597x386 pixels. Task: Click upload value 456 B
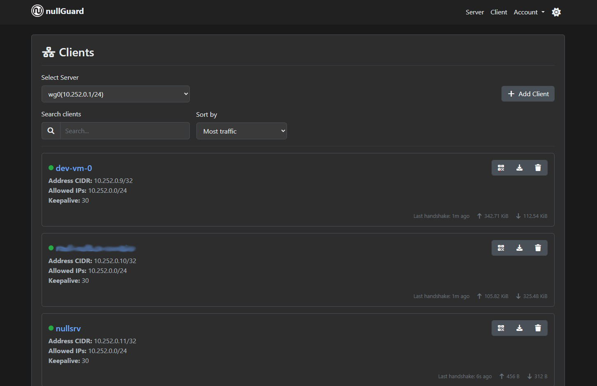tap(509, 376)
